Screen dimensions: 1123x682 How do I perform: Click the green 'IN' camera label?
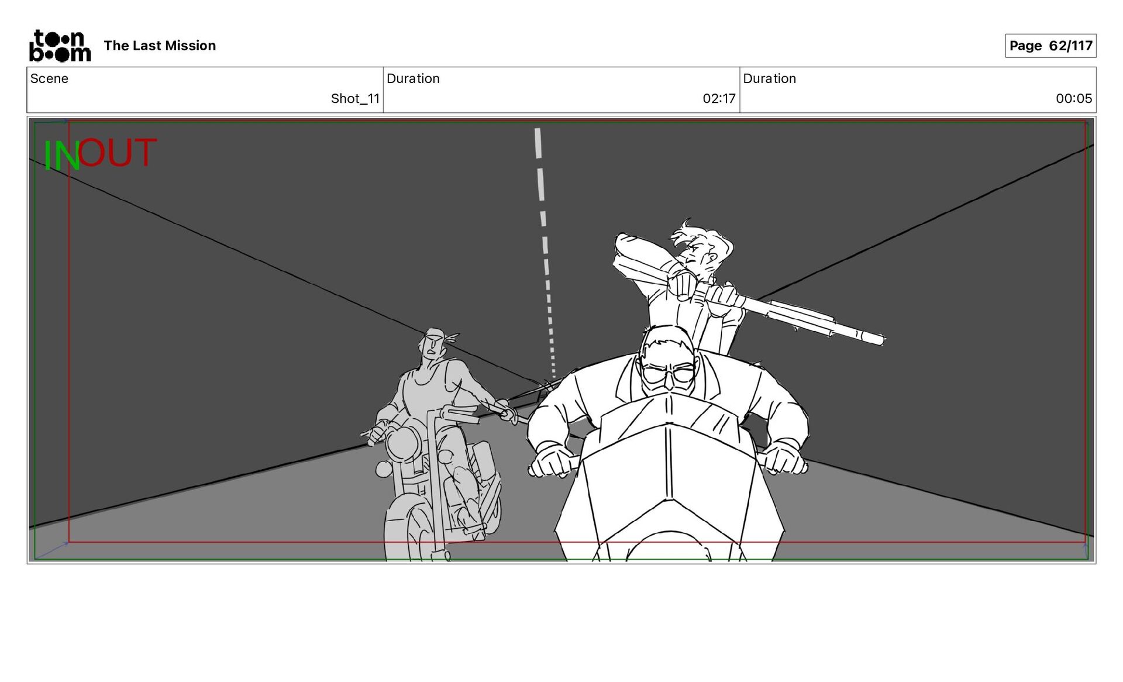[61, 156]
